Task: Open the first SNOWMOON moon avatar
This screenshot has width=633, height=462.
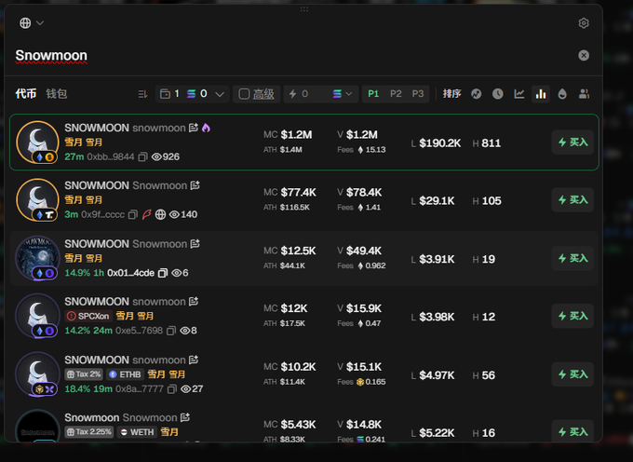Action: 37,143
